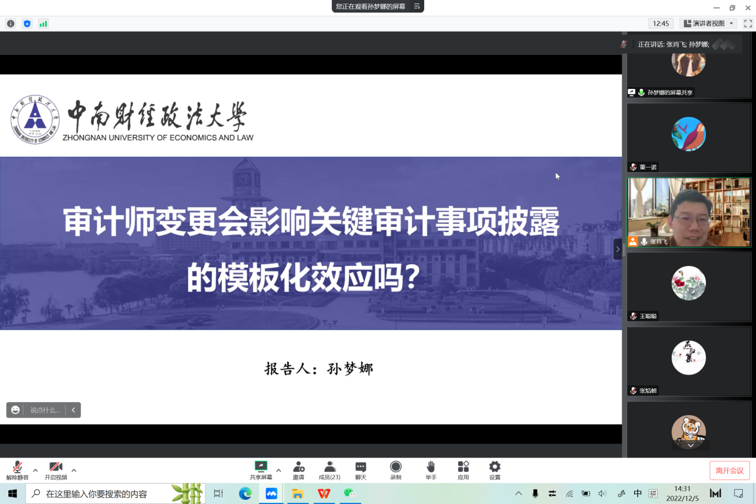
Task: Turn on camera with 开启视频
Action: (55, 467)
